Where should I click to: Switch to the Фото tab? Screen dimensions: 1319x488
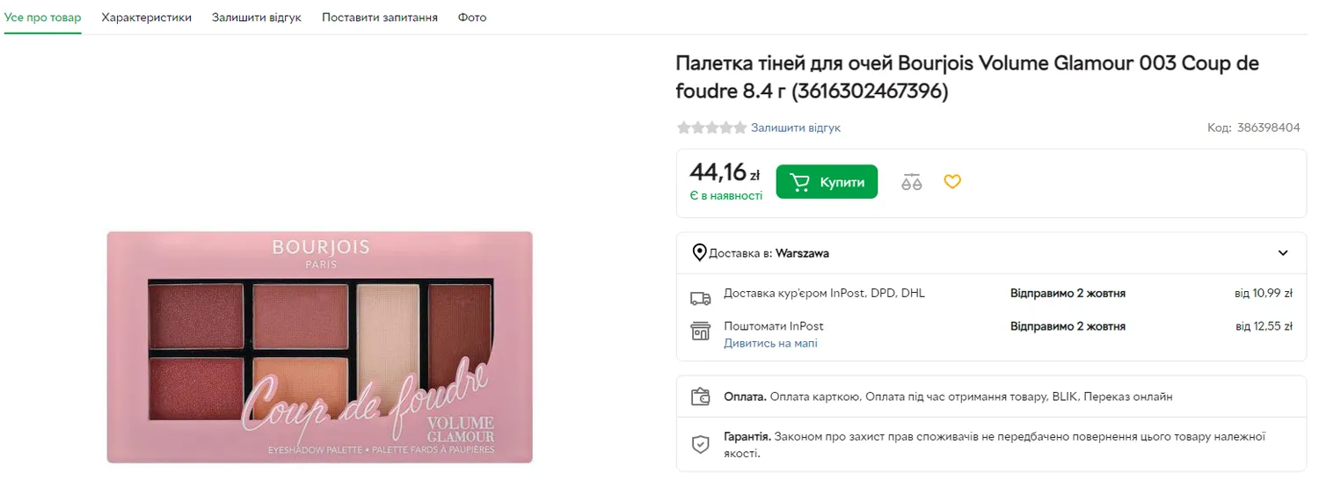pyautogui.click(x=472, y=18)
